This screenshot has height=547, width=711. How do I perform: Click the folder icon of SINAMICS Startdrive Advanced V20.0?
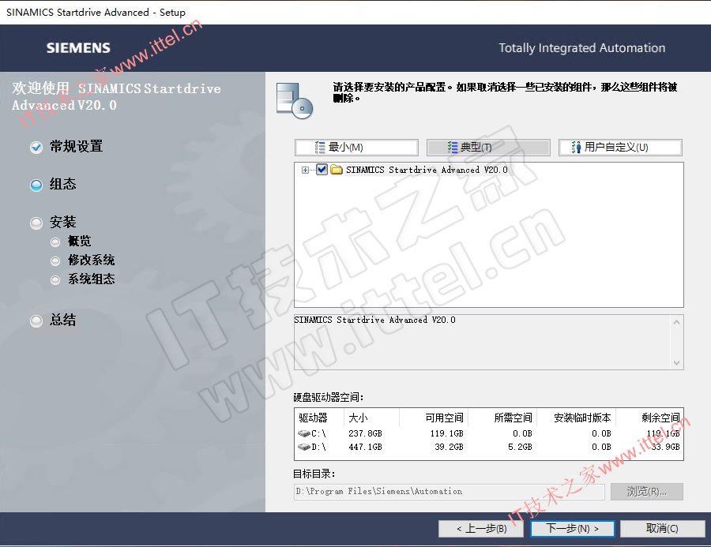(x=337, y=170)
